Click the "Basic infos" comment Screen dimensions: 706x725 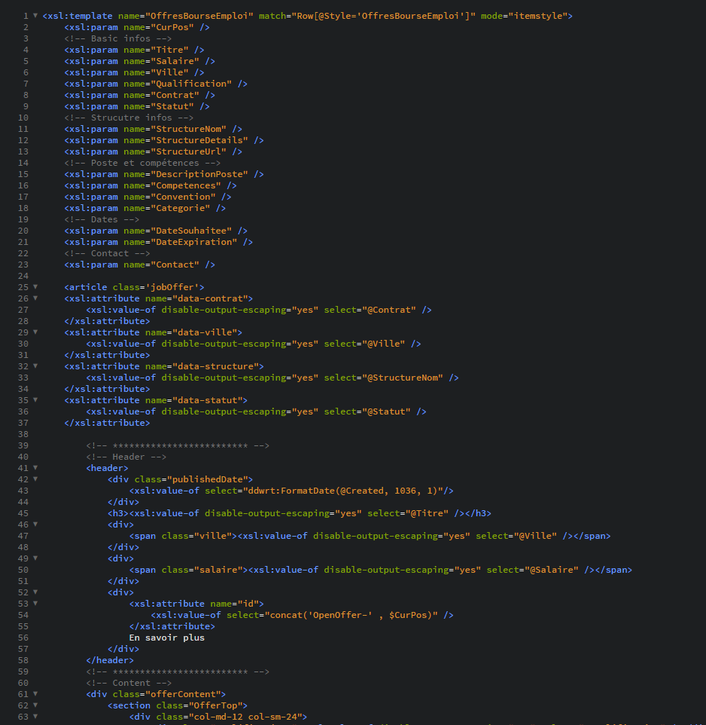point(117,38)
